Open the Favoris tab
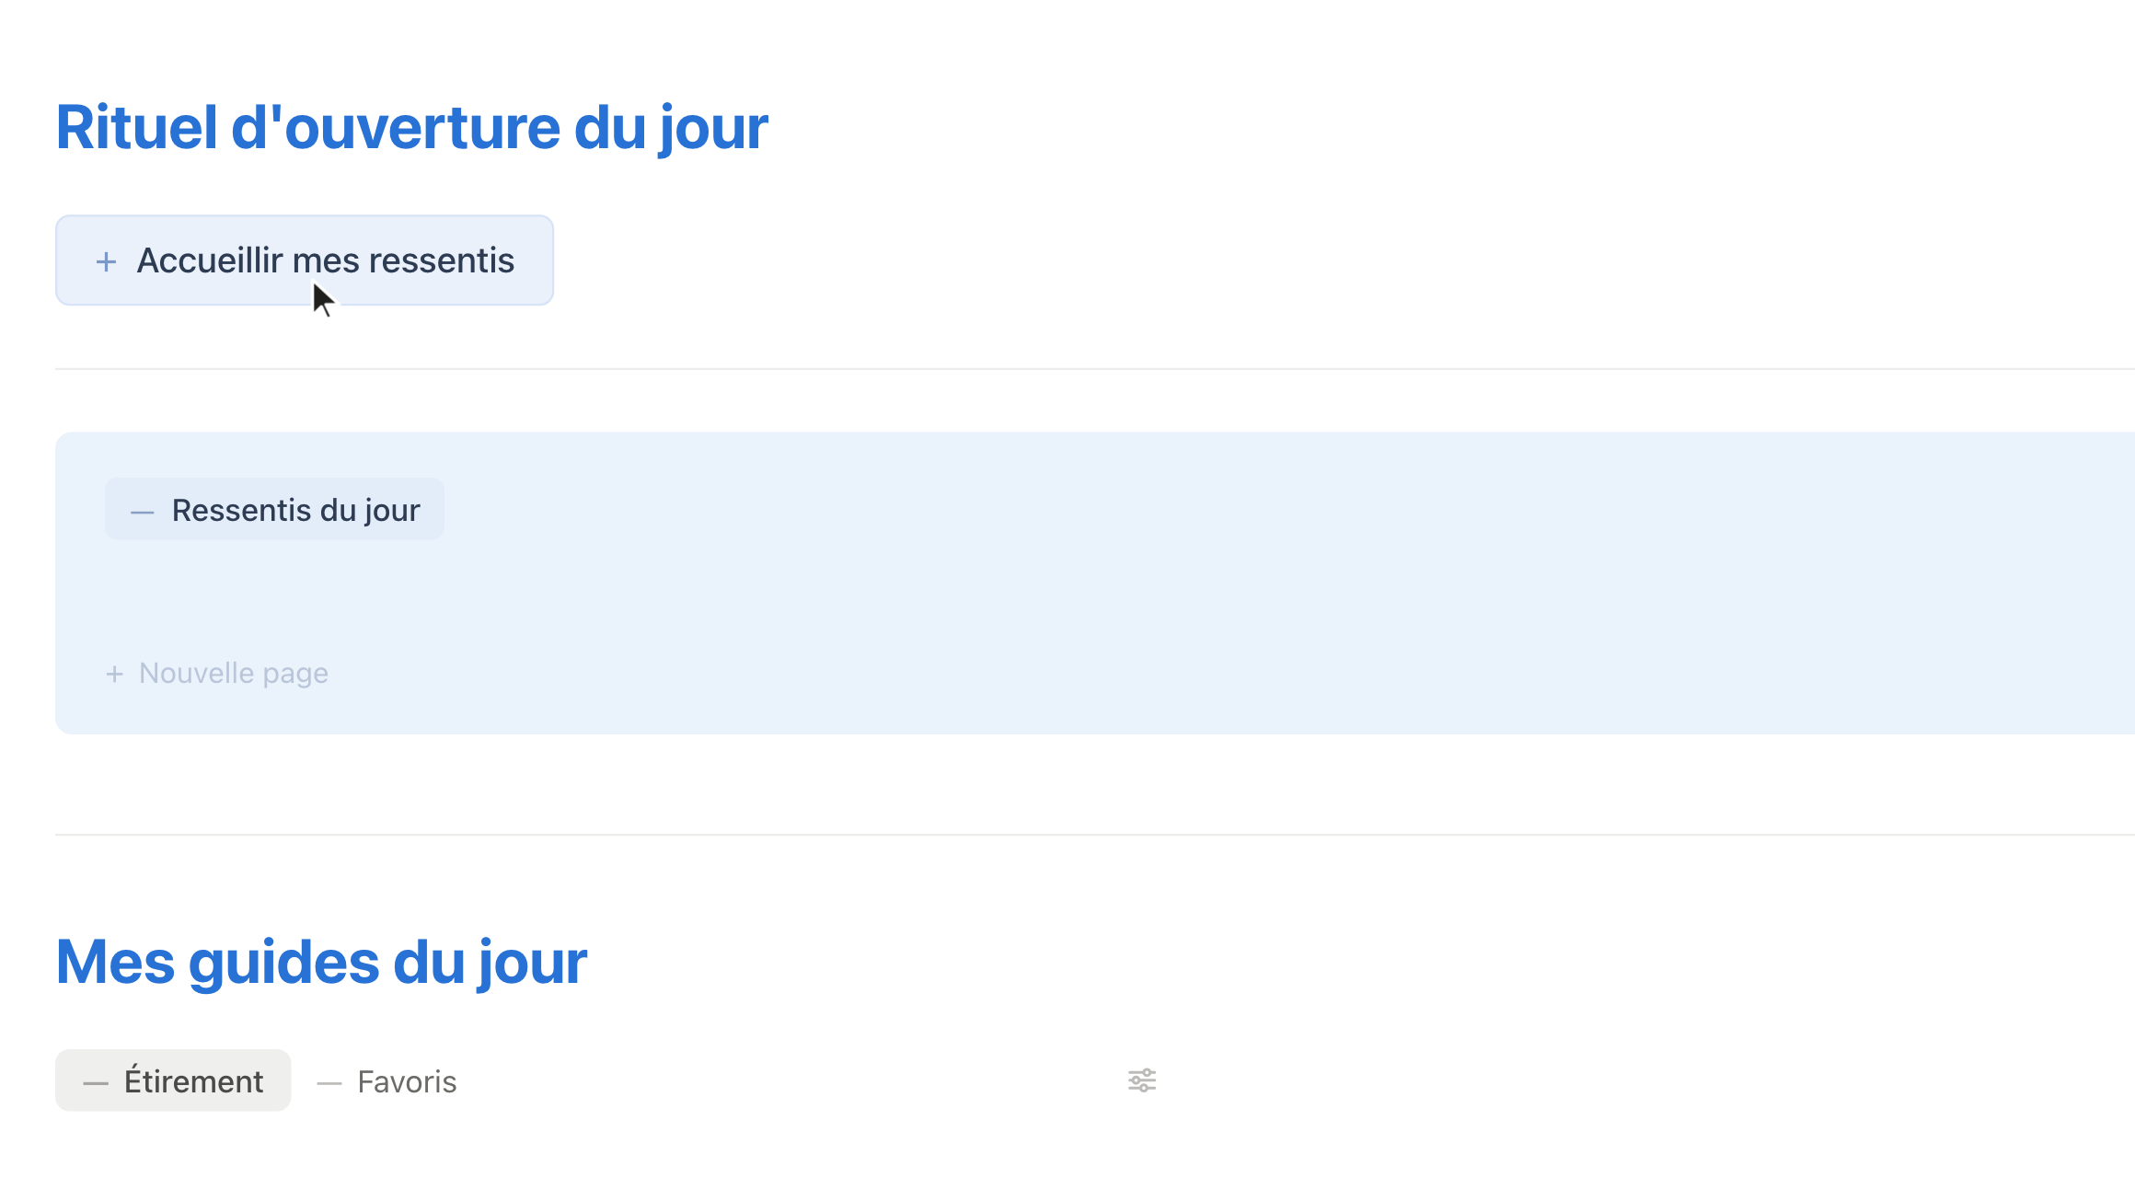2135x1178 pixels. [x=387, y=1082]
